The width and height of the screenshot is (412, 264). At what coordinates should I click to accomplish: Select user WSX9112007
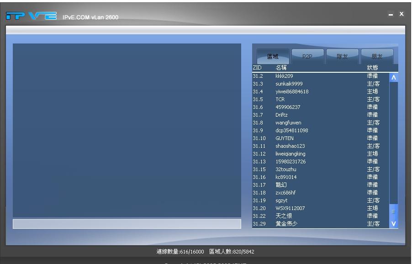[x=321, y=208]
